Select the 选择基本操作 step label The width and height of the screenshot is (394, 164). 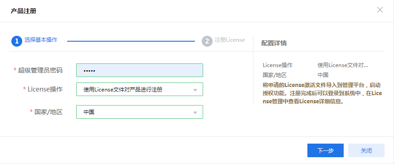point(41,40)
